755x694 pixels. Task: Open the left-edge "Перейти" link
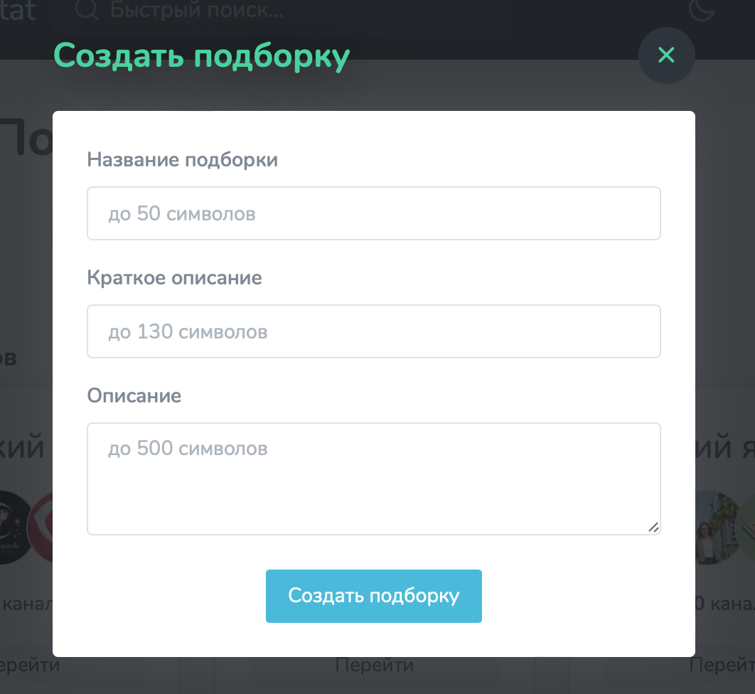30,665
